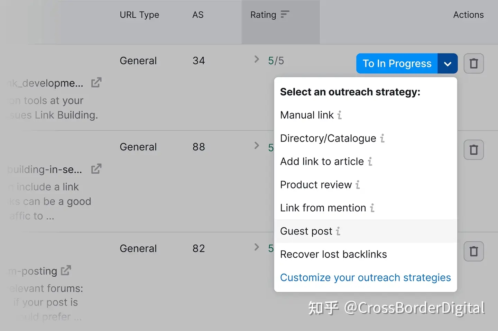Screen dimensions: 498x331
Task: Click trash icon in AS 82 row
Action: tap(473, 251)
